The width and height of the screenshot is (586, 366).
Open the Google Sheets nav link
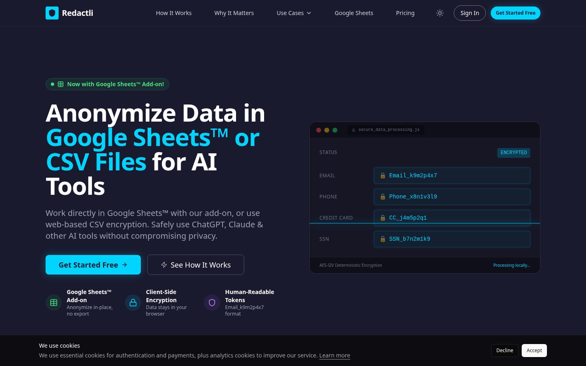[354, 13]
